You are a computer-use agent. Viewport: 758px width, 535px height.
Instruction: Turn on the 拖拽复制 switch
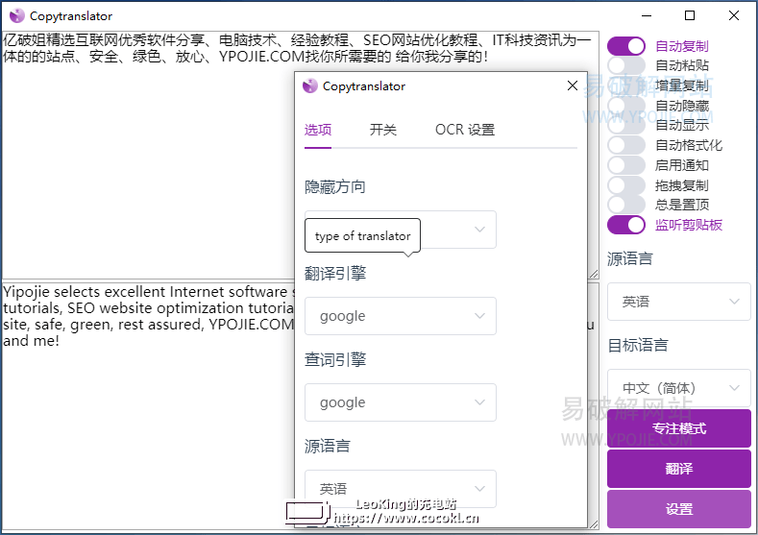point(626,185)
